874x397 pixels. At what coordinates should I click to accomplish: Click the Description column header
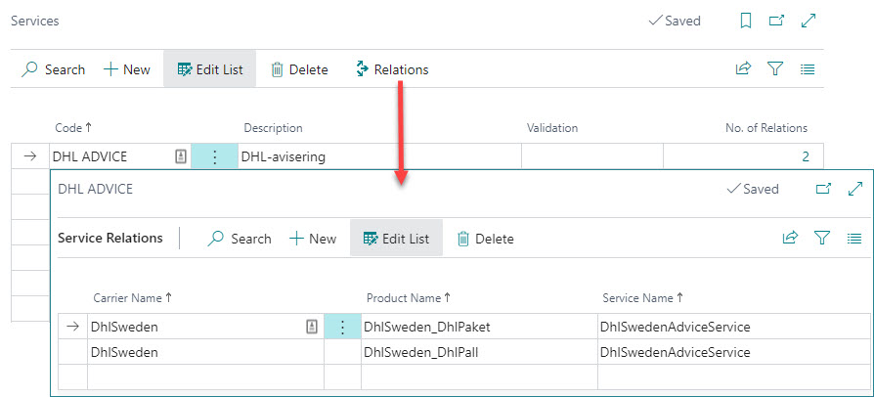pos(273,128)
